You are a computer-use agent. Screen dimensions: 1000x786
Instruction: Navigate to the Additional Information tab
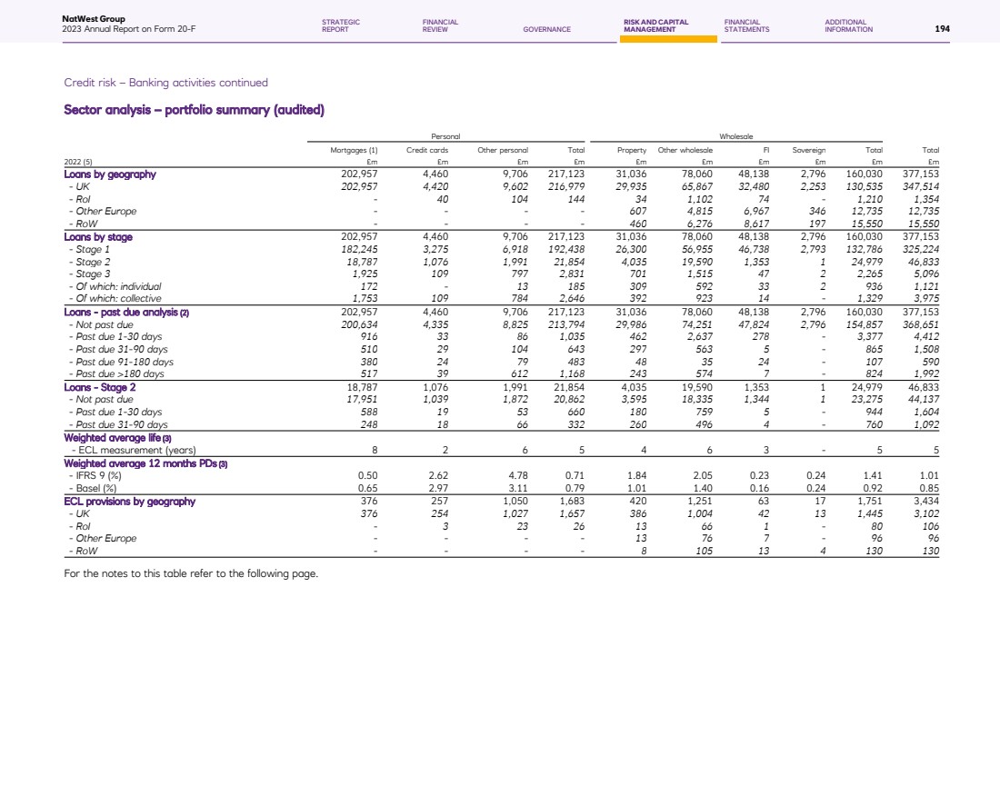coord(848,25)
